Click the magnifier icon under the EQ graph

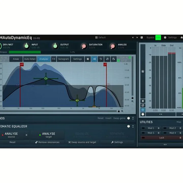(122, 111)
